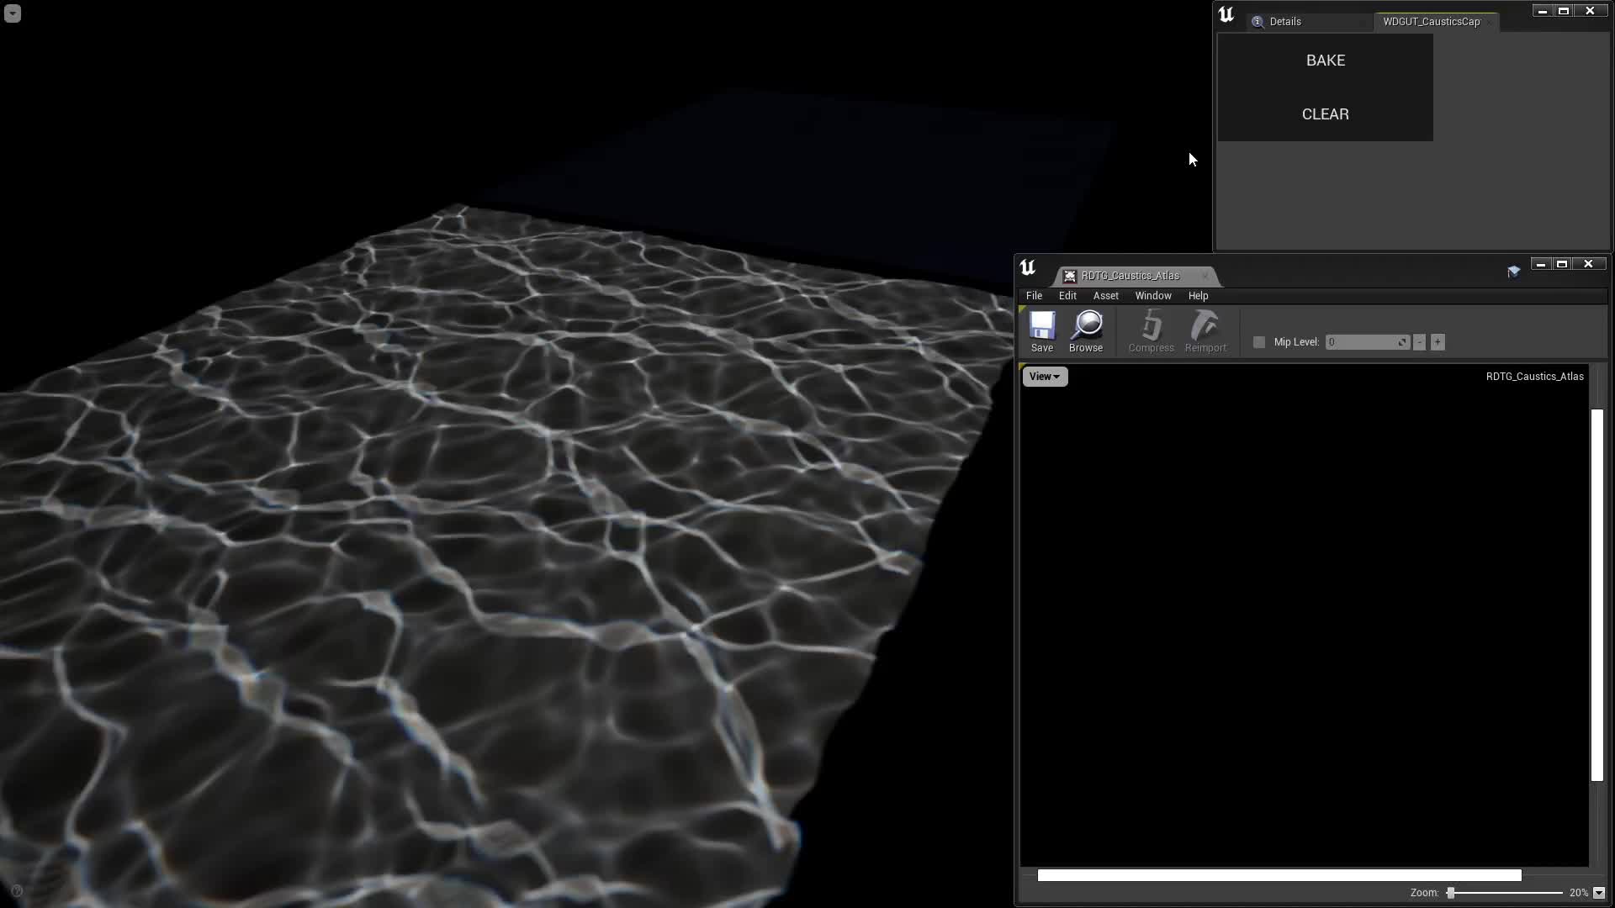
Task: Click the Save floppy disk icon
Action: 1041,326
